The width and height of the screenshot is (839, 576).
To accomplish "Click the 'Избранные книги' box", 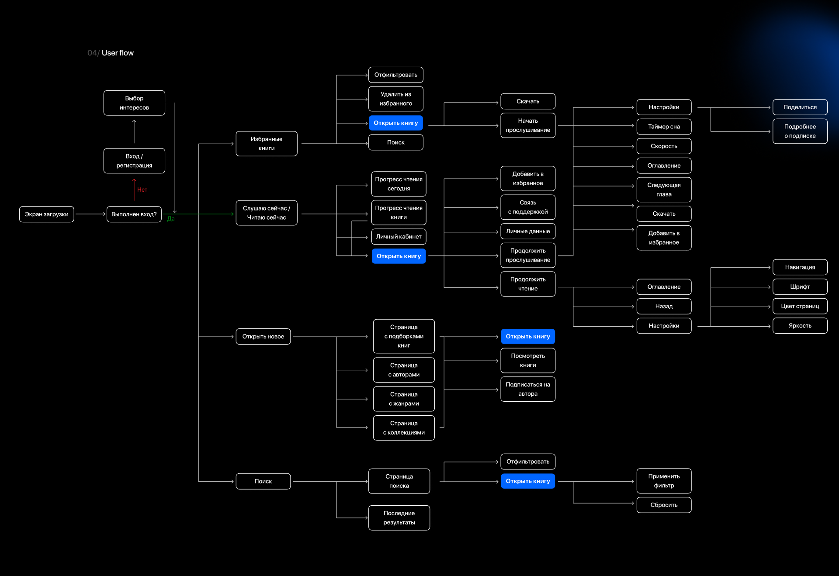I will tap(266, 144).
